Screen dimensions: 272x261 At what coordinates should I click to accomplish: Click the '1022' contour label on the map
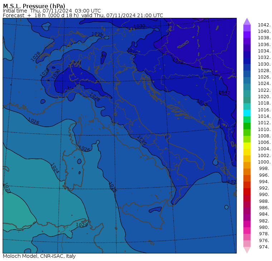7,188
